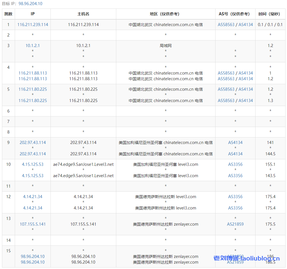Click AS58563 link in hop 1 row

click(x=226, y=25)
